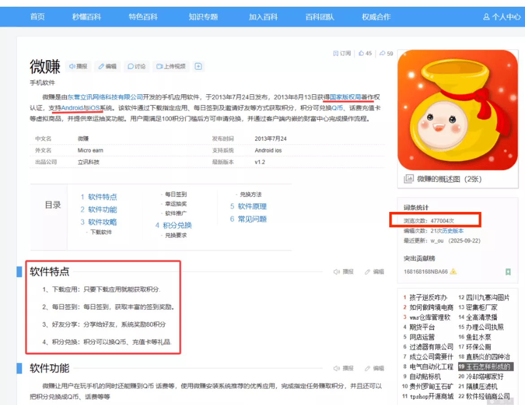This screenshot has width=525, height=405.
Task: Open 权威合作 nav item
Action: click(x=376, y=17)
